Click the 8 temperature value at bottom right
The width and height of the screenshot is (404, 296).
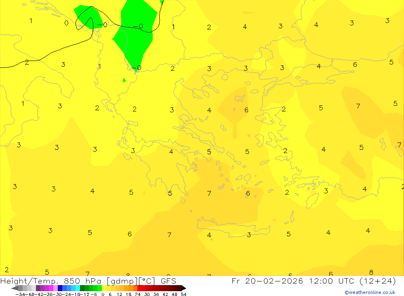point(371,272)
